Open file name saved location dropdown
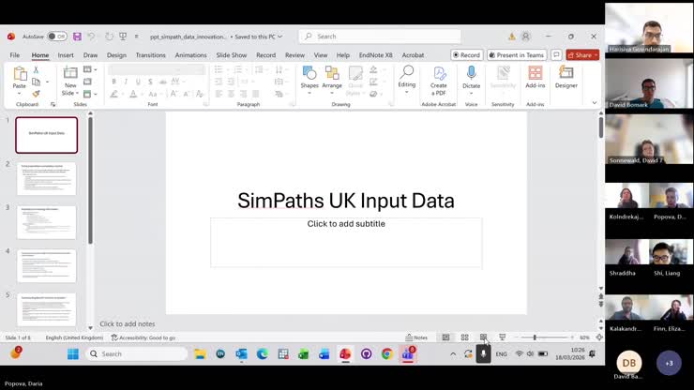Image resolution: width=694 pixels, height=390 pixels. click(x=279, y=37)
